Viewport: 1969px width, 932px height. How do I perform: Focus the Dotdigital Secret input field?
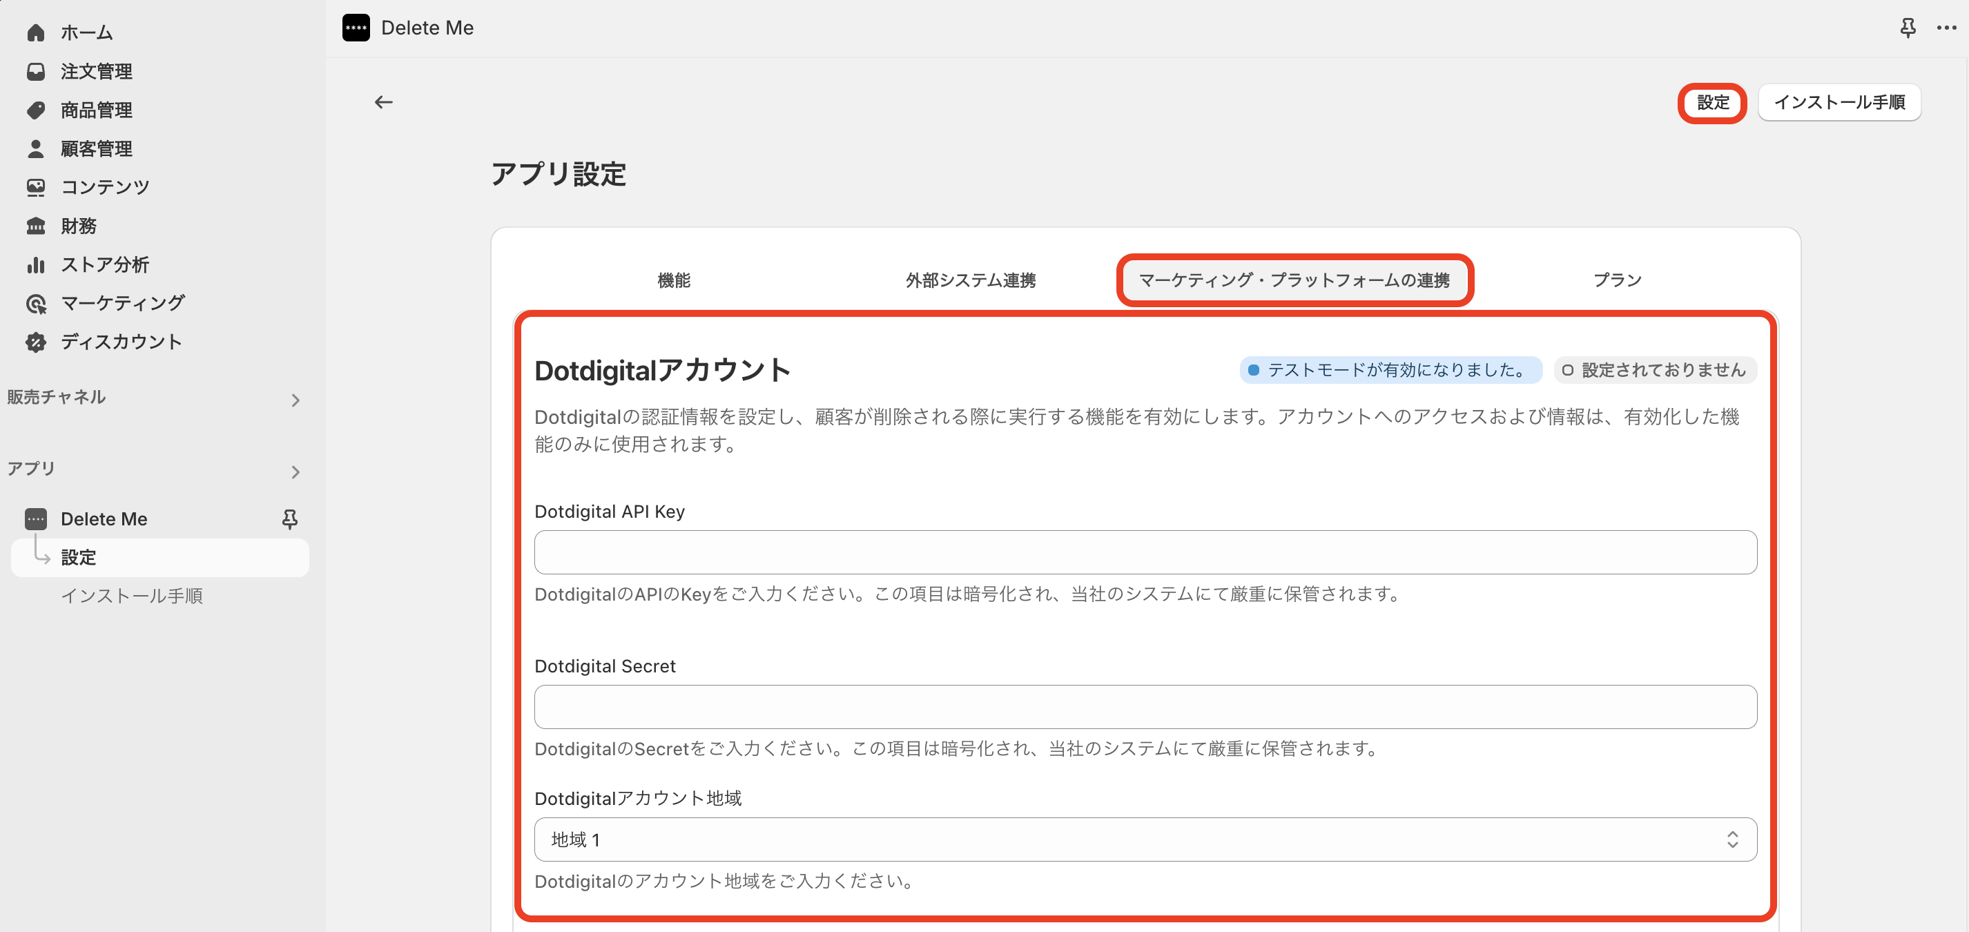point(1145,706)
